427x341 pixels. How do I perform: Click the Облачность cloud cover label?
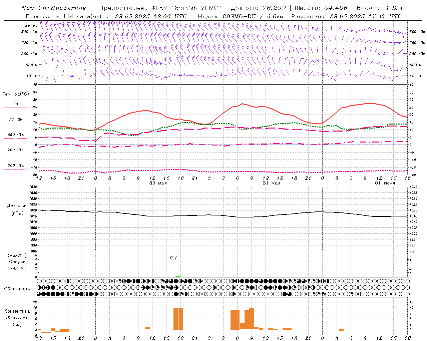point(17,289)
